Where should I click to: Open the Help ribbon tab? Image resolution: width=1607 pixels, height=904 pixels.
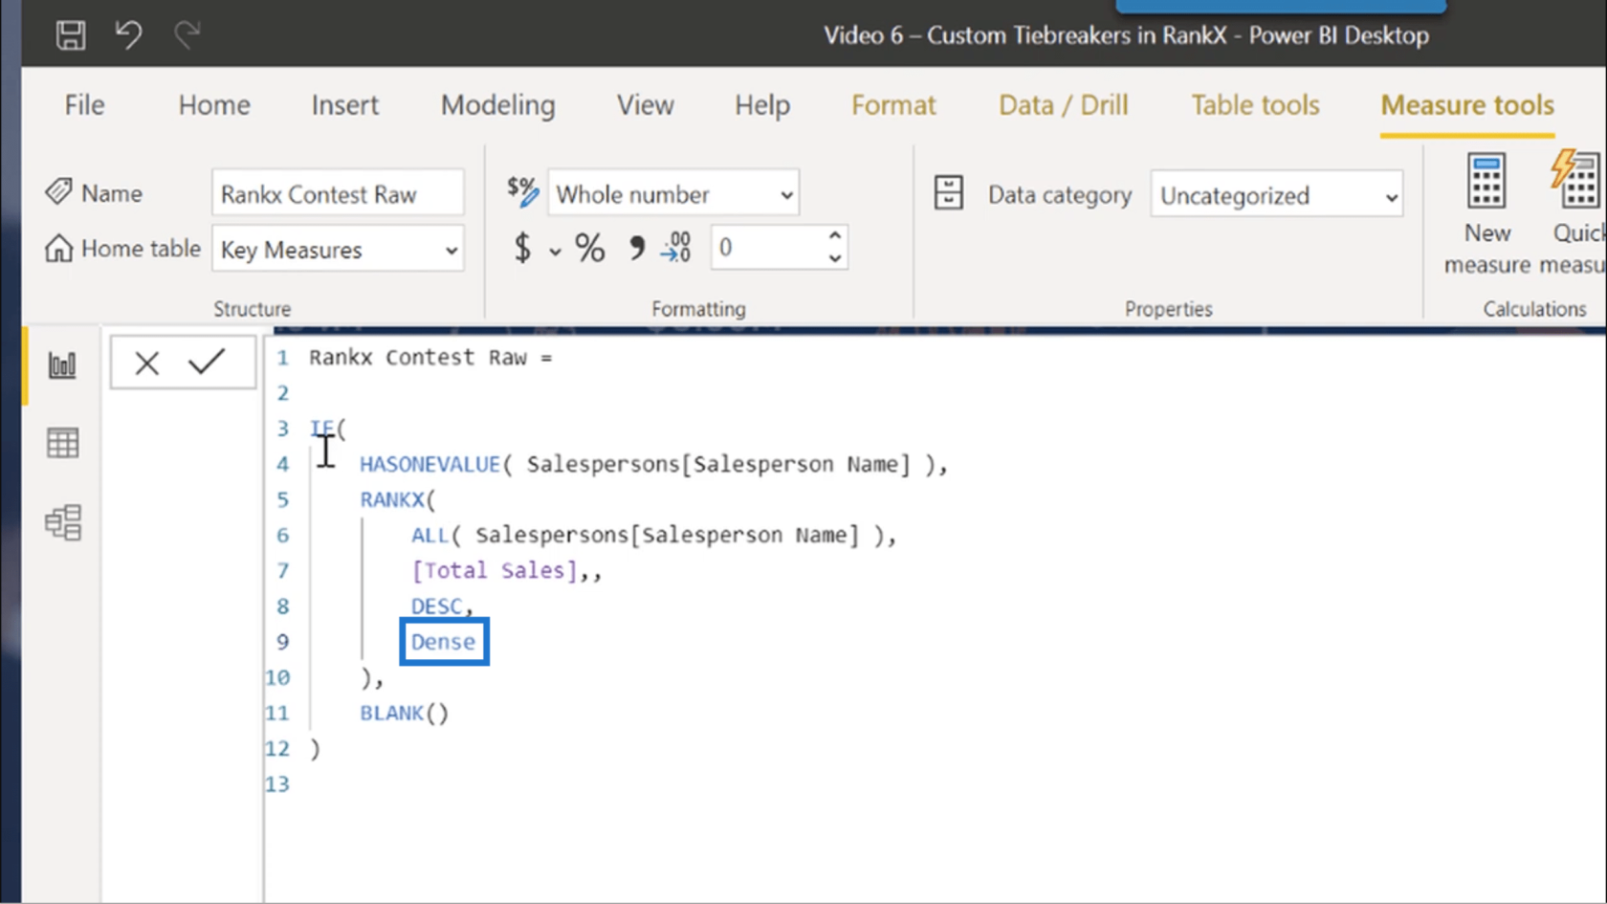[x=762, y=105]
